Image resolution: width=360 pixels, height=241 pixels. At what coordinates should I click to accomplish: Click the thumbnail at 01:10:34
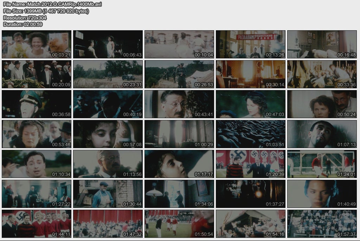click(x=37, y=164)
